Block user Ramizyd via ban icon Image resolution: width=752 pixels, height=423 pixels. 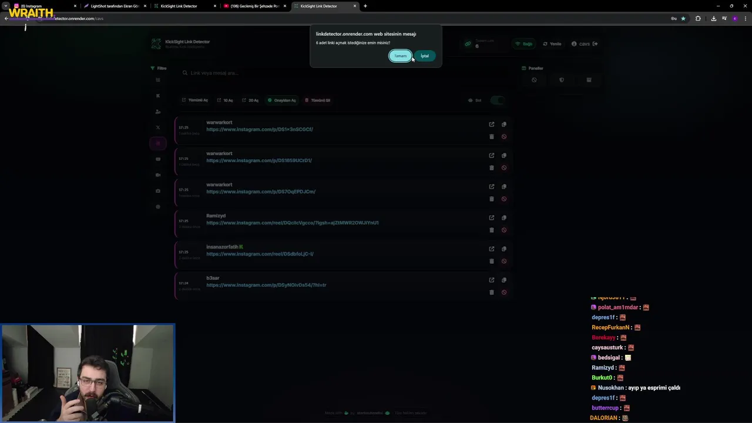pyautogui.click(x=504, y=230)
